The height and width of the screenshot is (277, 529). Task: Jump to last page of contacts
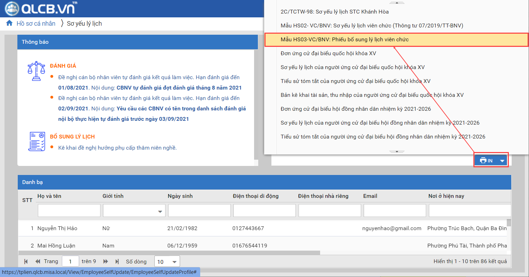117,261
